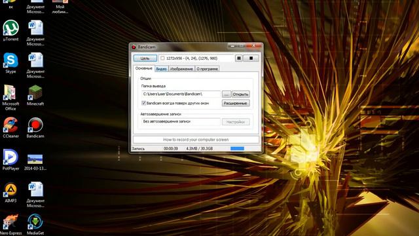This screenshot has width=419, height=236.
Task: Open the 2014-03-13 video file thumbnail
Action: 35,162
